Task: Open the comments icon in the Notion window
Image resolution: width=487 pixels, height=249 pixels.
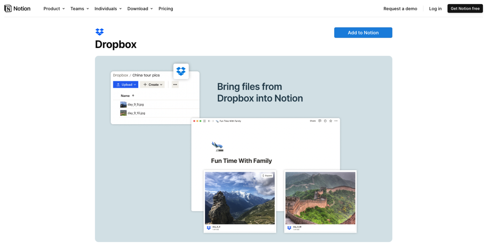Action: click(320, 121)
